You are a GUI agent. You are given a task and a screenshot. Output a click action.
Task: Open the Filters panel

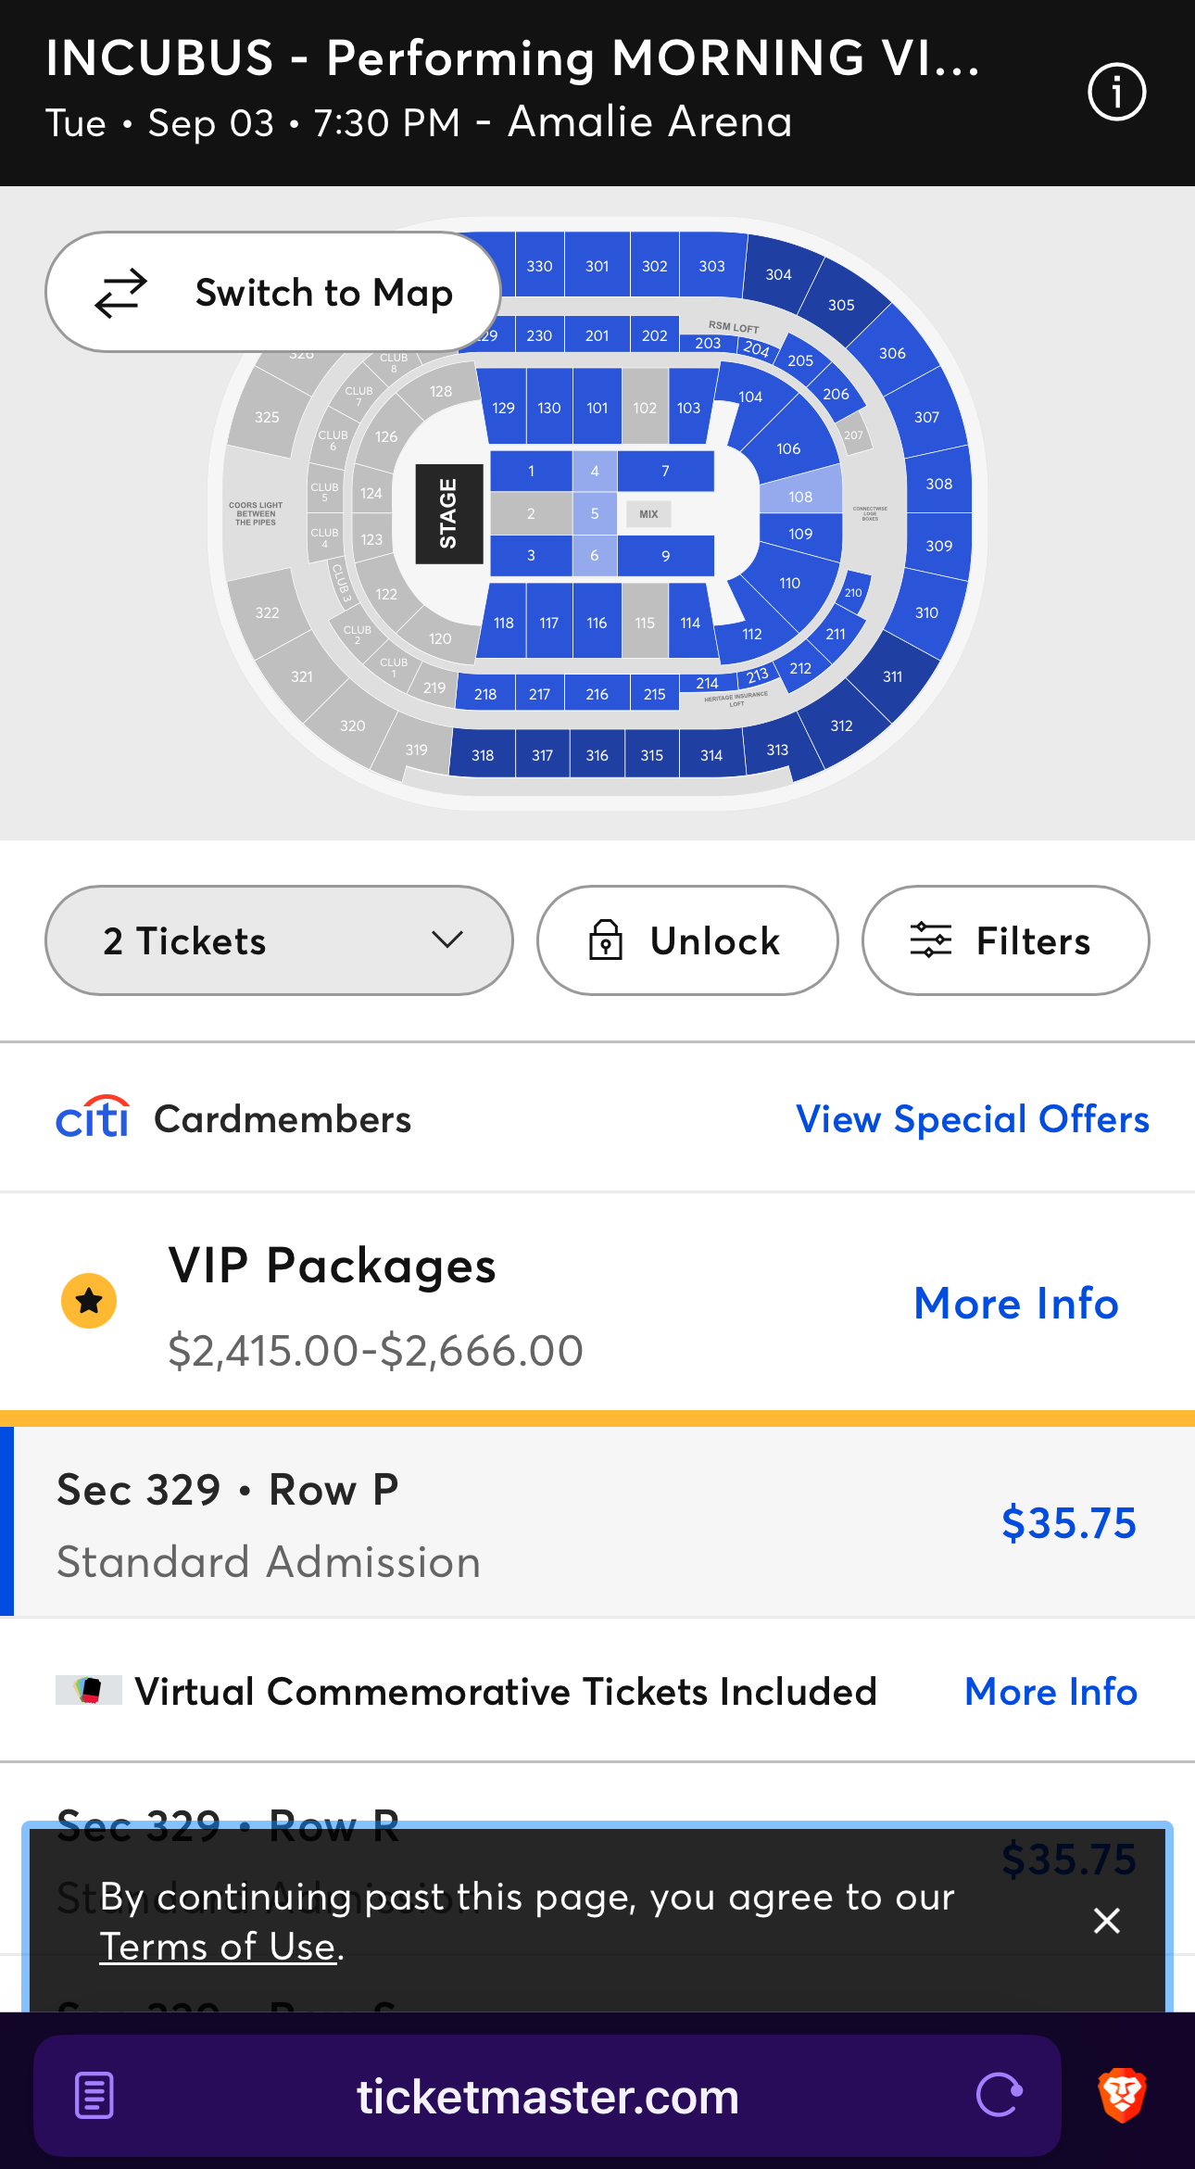1005,940
